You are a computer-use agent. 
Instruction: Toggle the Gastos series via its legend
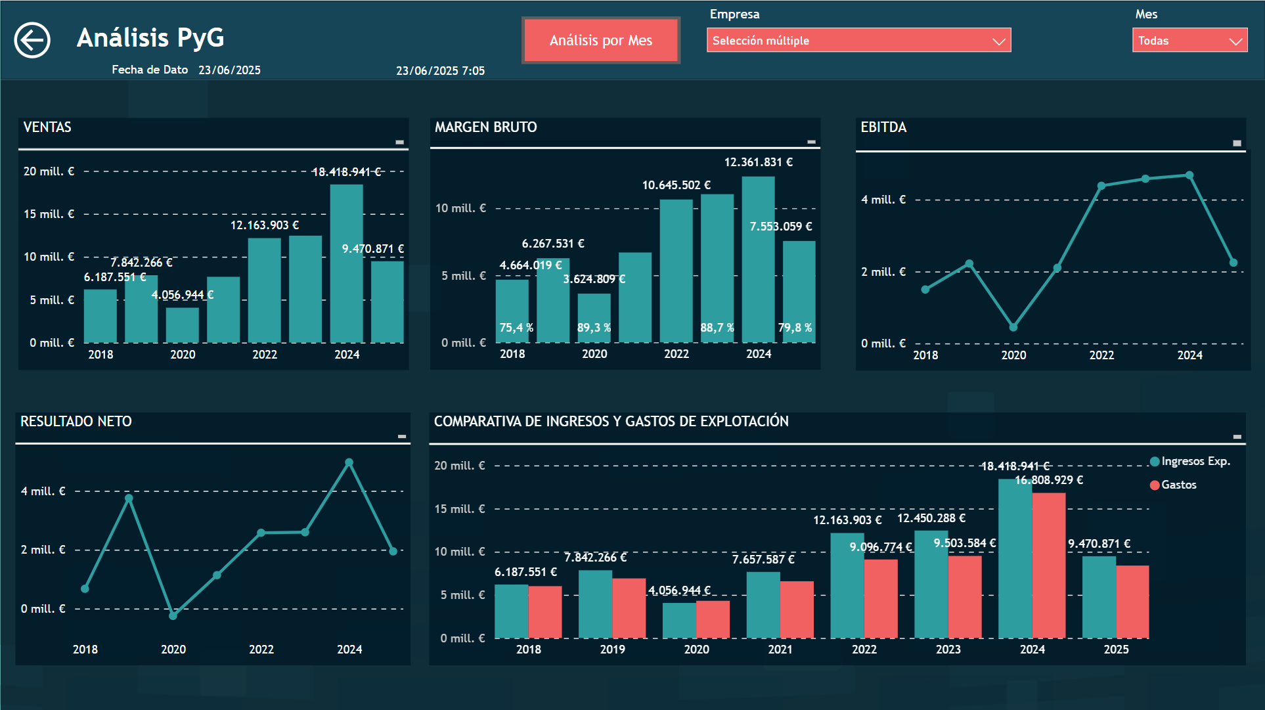pos(1178,485)
